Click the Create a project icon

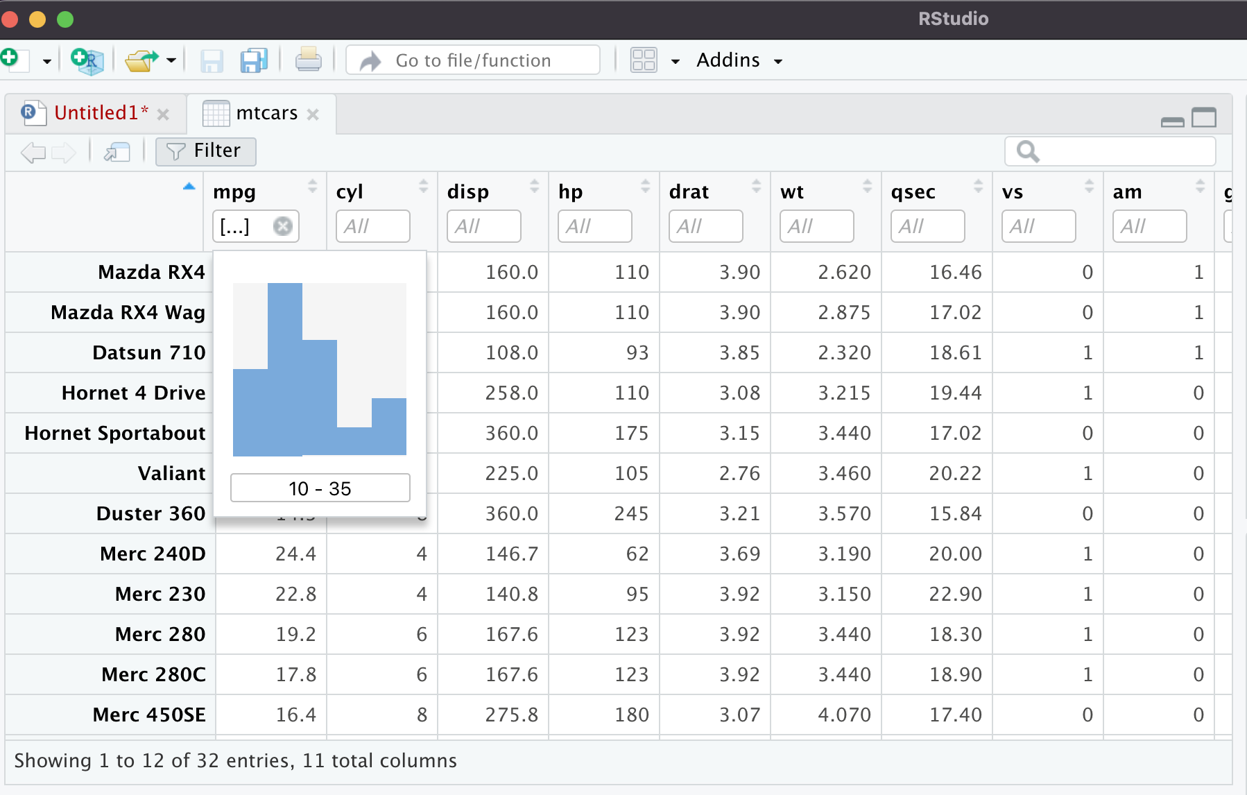(87, 60)
